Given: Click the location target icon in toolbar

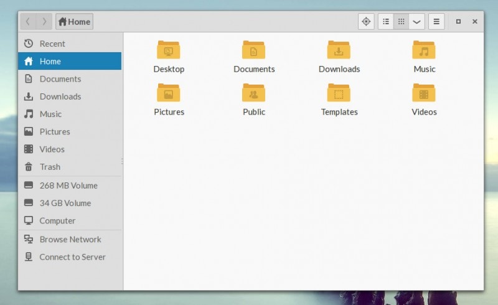Looking at the screenshot, I should [366, 22].
